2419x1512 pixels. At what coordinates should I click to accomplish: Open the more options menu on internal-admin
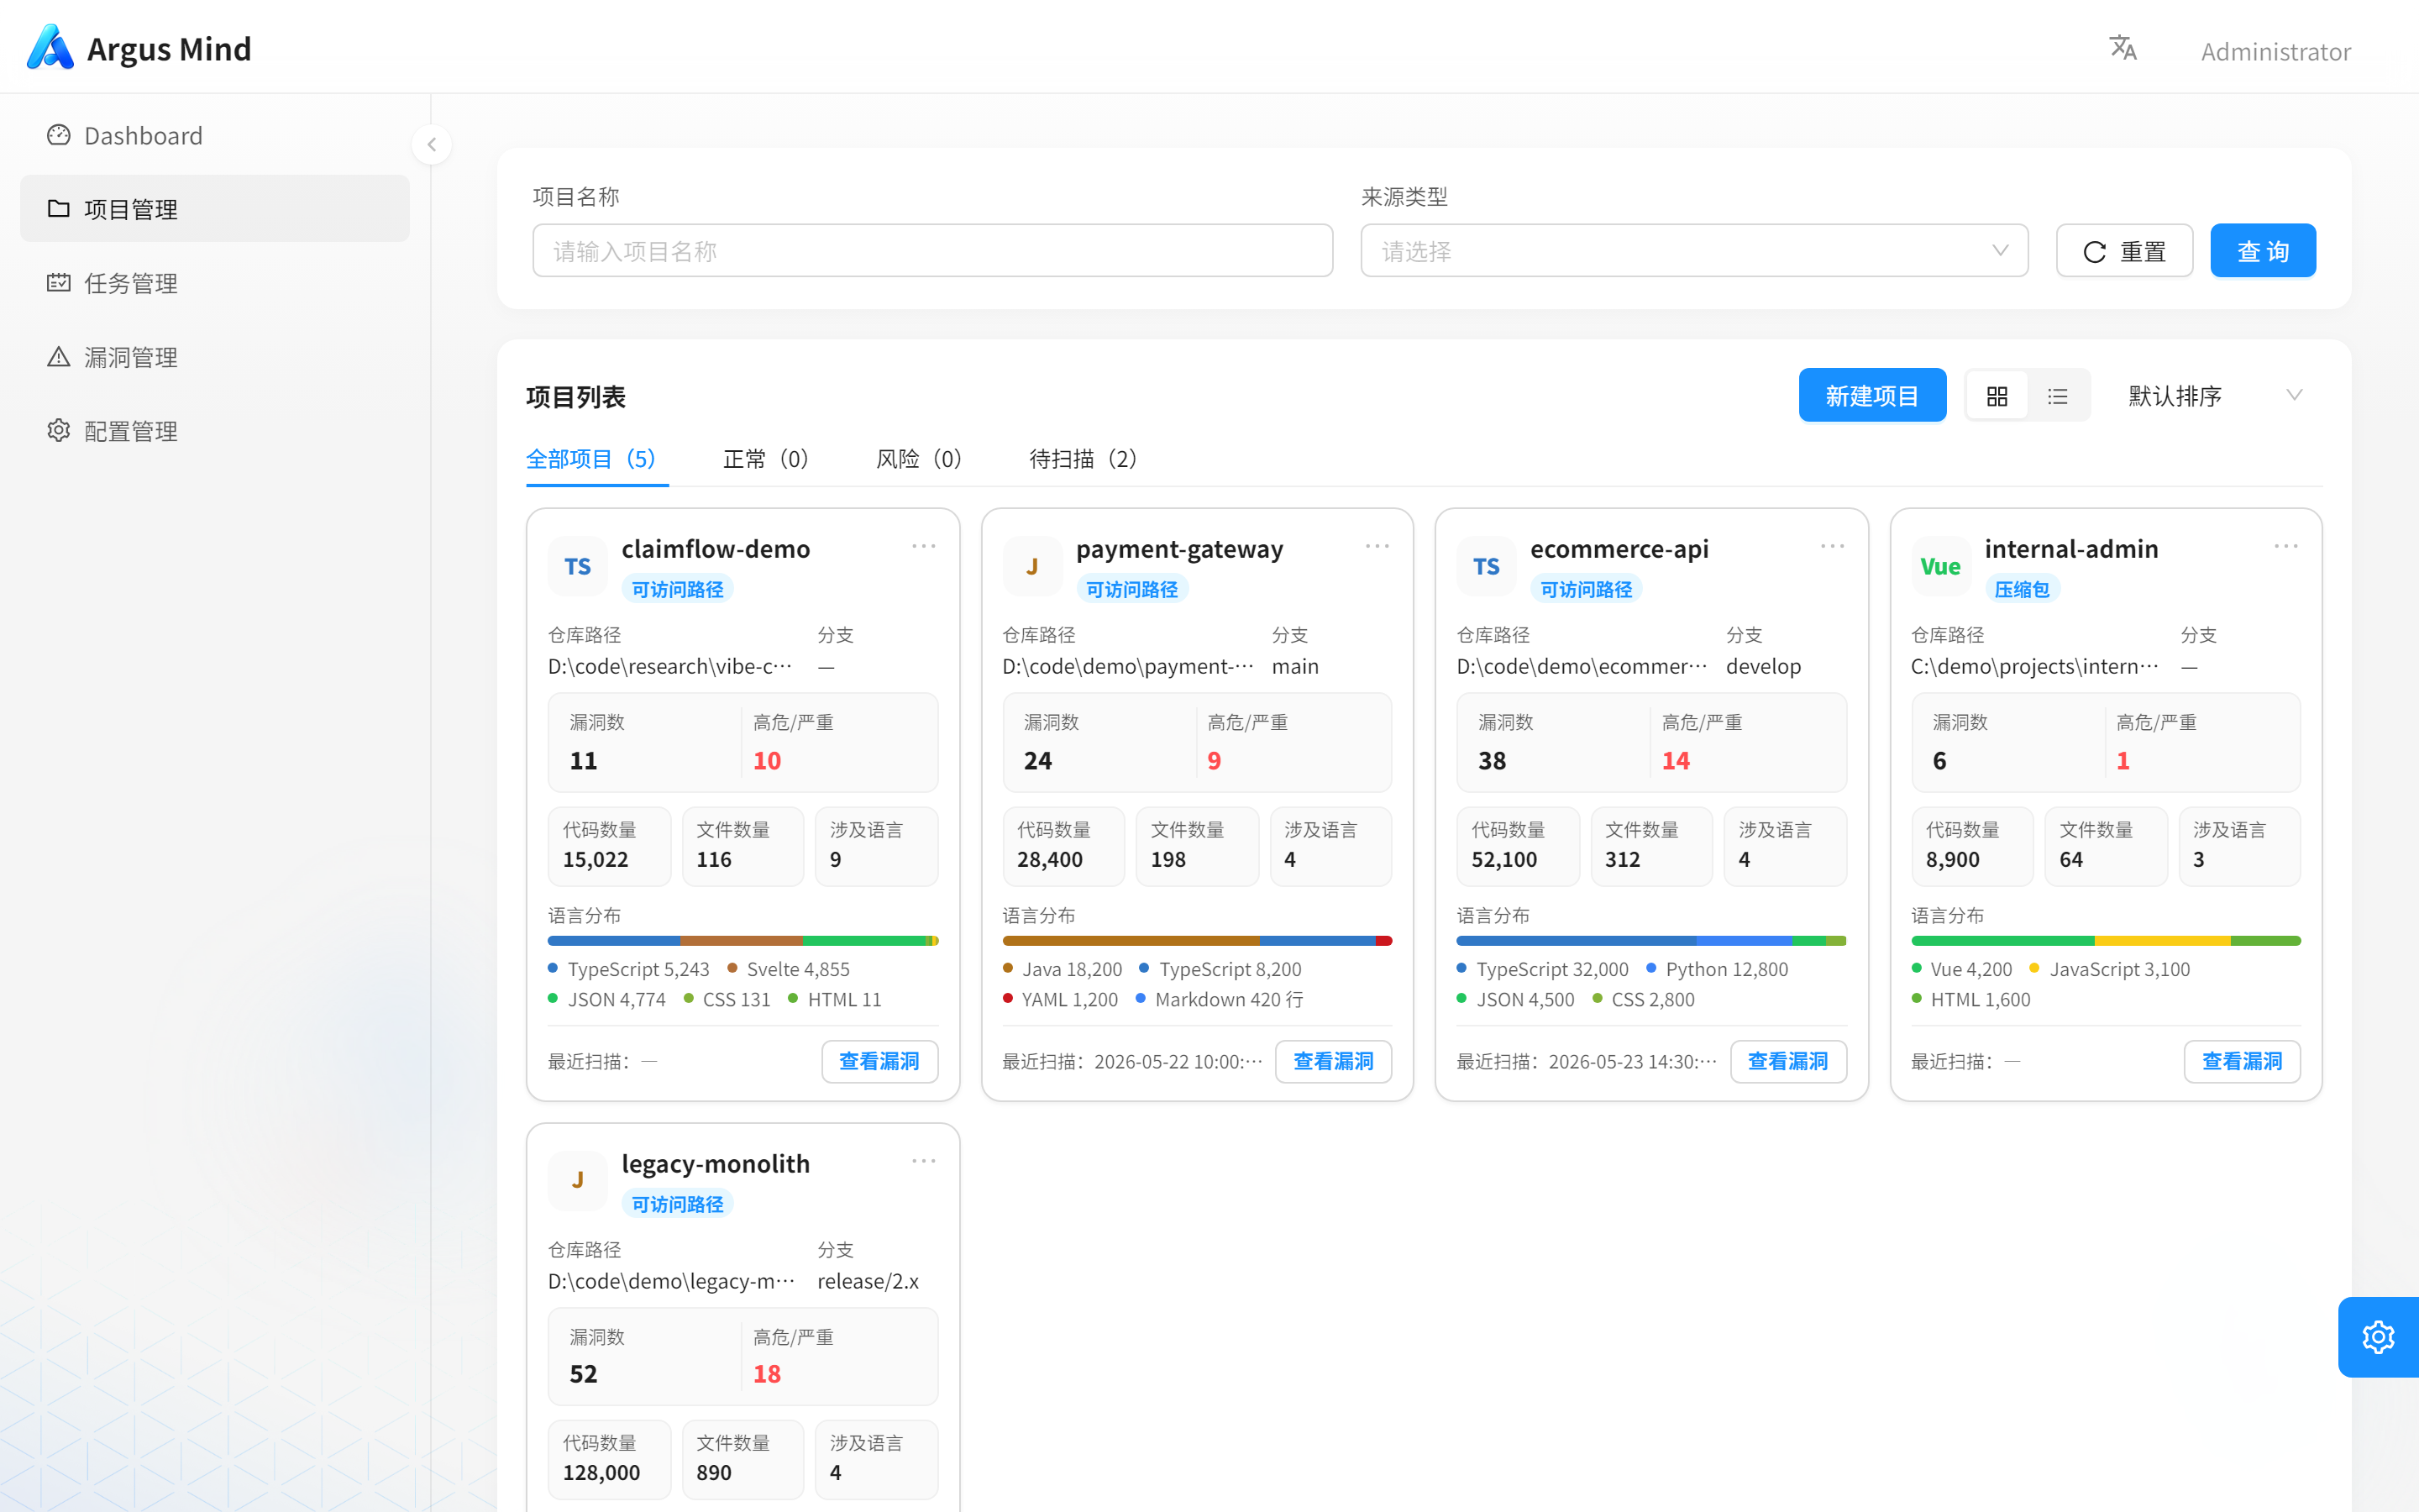(2286, 546)
